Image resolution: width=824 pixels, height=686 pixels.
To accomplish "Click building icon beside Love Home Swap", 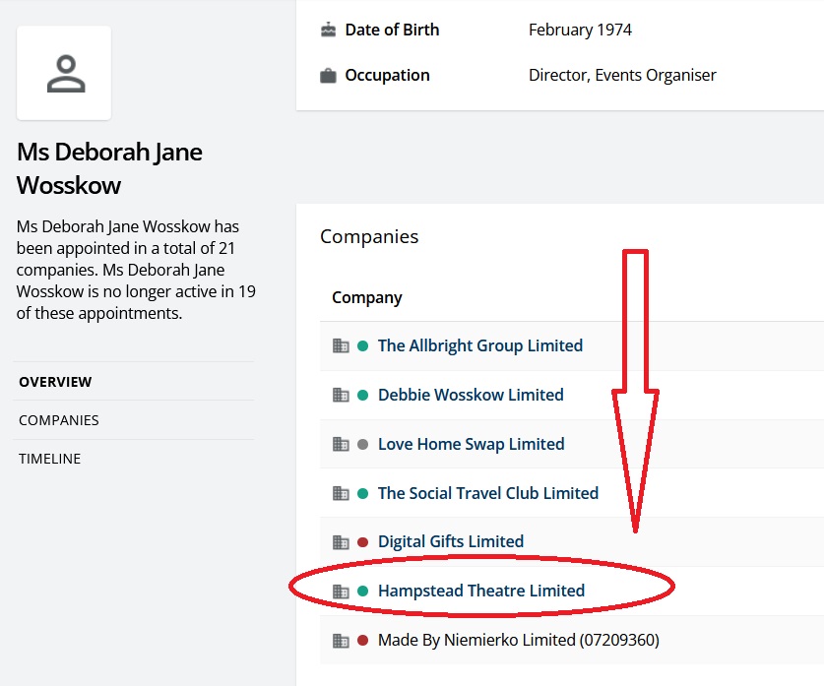I will 341,444.
